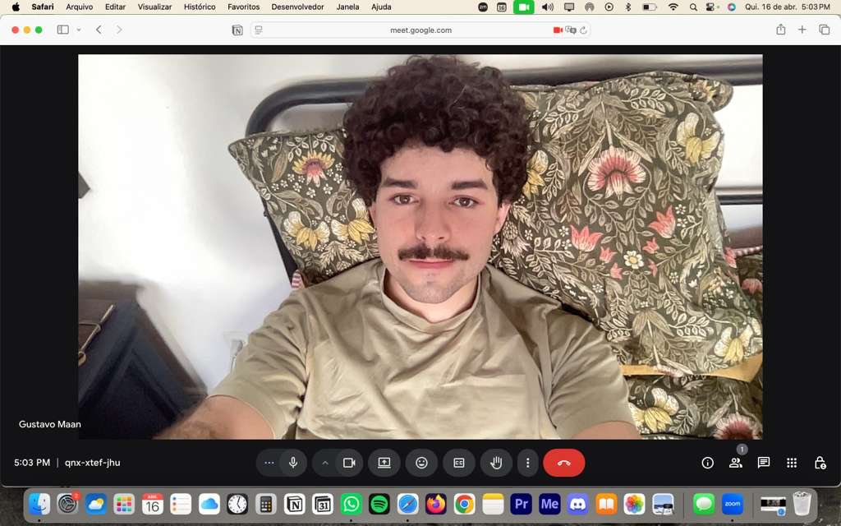Open WhatsApp from the Dock

click(351, 504)
